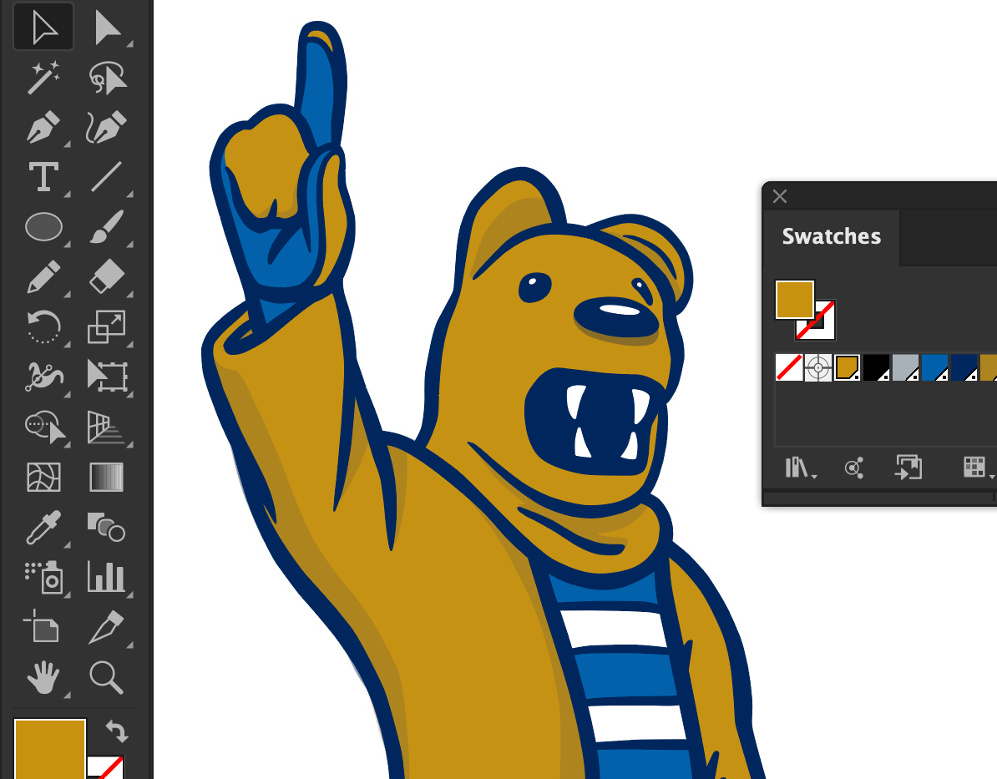Viewport: 997px width, 779px height.
Task: Select the Shape Builder tool
Action: (44, 426)
